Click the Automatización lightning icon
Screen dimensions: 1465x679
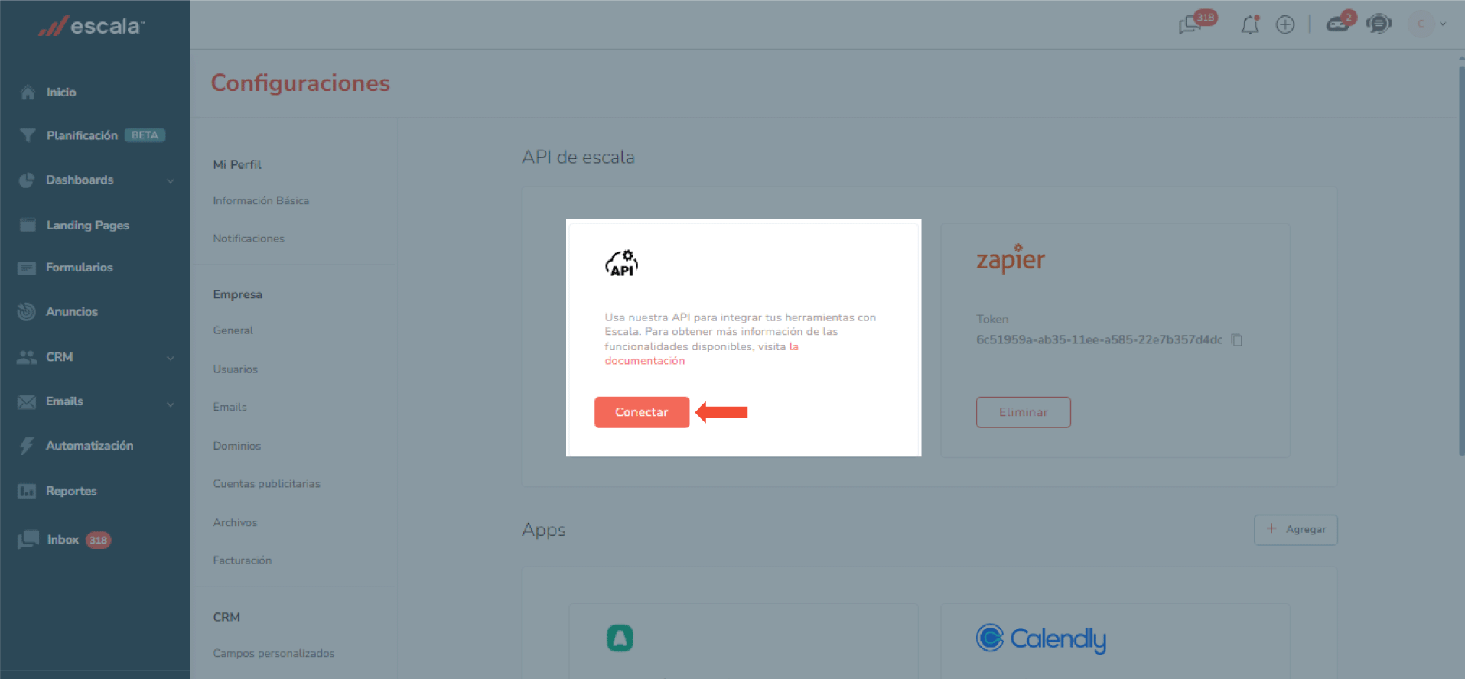pos(27,446)
